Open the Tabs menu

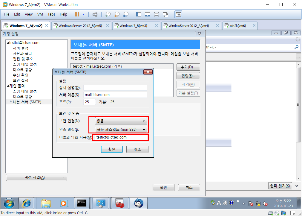[51, 14]
